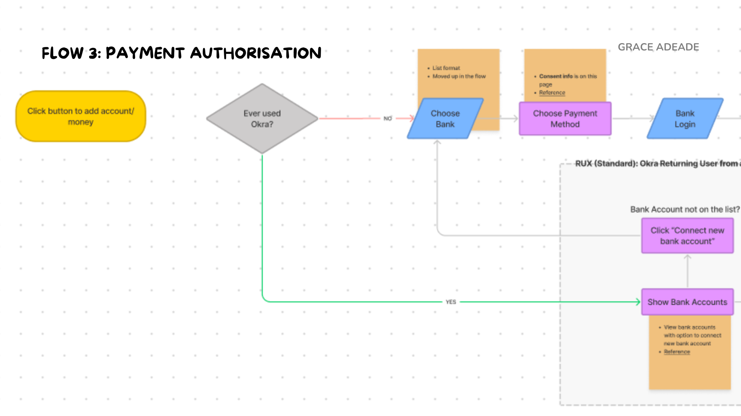Select the yellow button color swatch
Viewport: 741px width, 416px height.
[81, 116]
